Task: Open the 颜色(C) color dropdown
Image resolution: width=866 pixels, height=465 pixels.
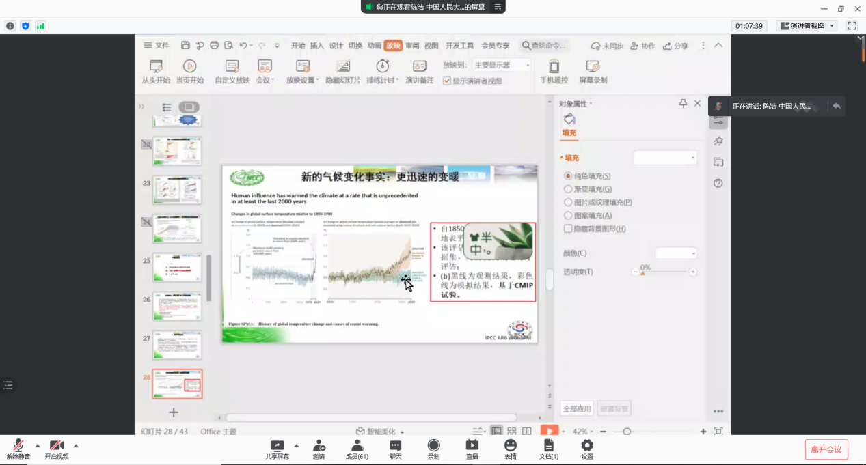Action: [x=676, y=253]
